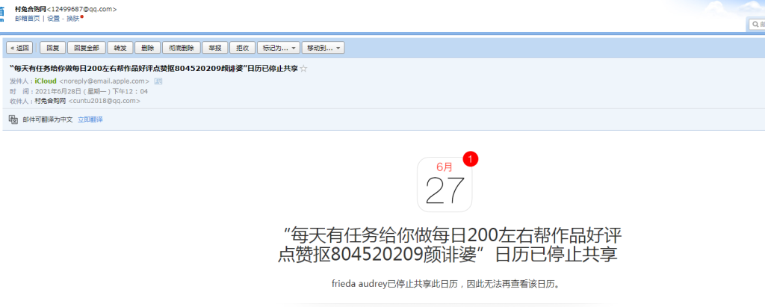The image size is (765, 307).
Task: Click the translate icon beside 邮件可翻译为中文
Action: [13, 120]
